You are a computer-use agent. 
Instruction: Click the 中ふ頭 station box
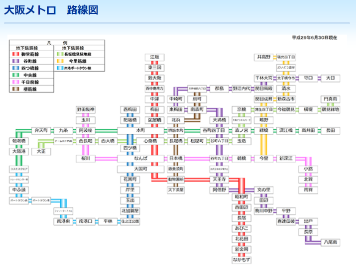coord(19,190)
